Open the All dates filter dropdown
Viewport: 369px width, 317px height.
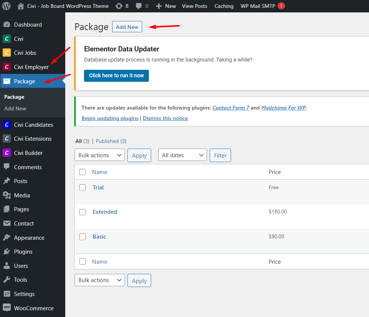[183, 155]
